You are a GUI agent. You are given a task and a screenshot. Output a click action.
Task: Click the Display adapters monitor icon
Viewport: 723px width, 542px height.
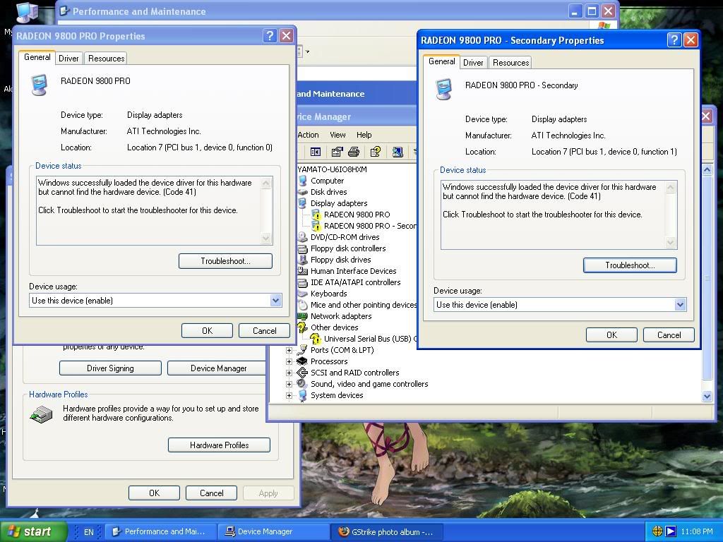[302, 203]
